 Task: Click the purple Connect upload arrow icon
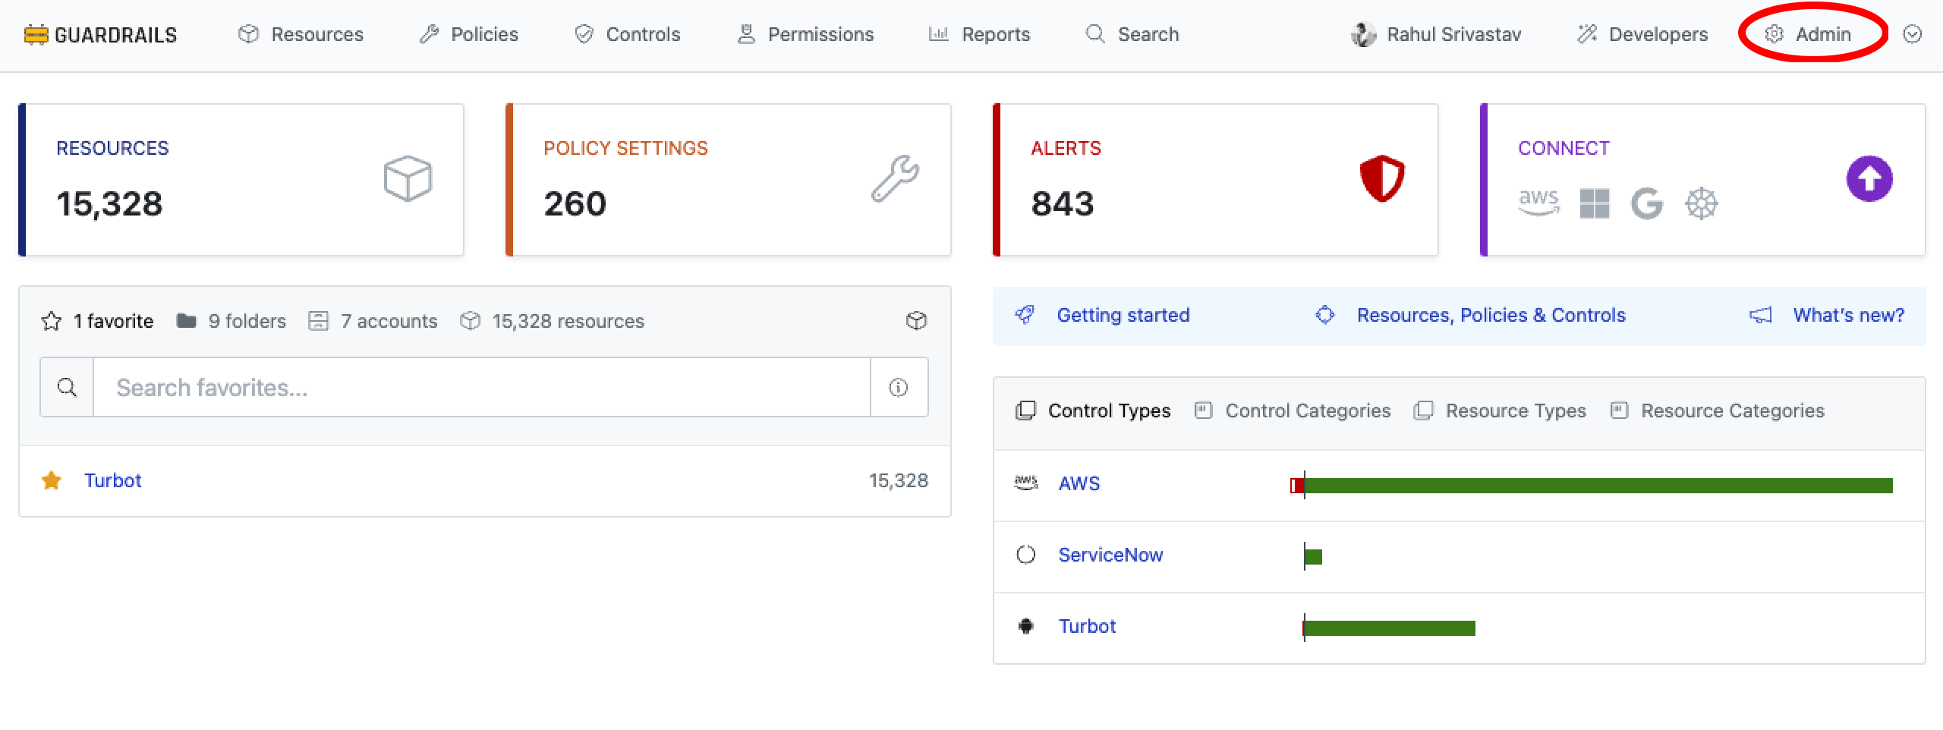[x=1869, y=179]
